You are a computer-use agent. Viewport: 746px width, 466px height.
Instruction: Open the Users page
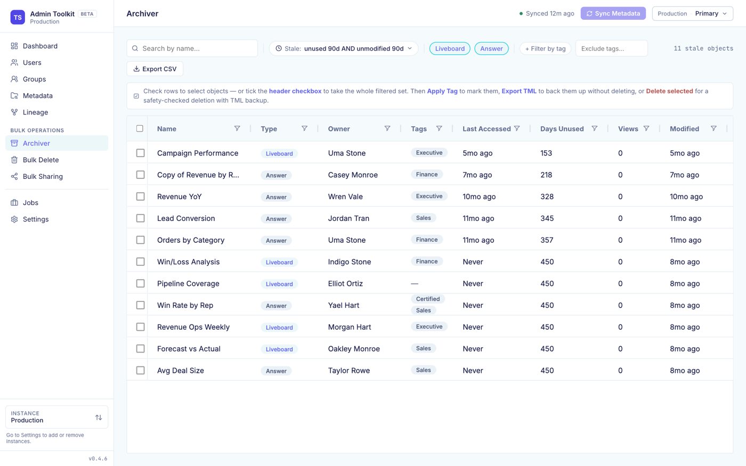[x=56, y=62]
